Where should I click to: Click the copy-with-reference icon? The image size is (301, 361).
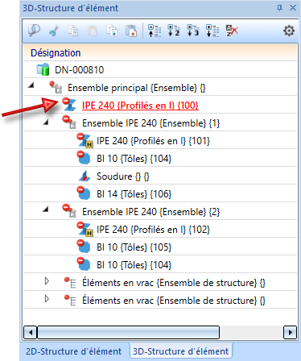(112, 31)
